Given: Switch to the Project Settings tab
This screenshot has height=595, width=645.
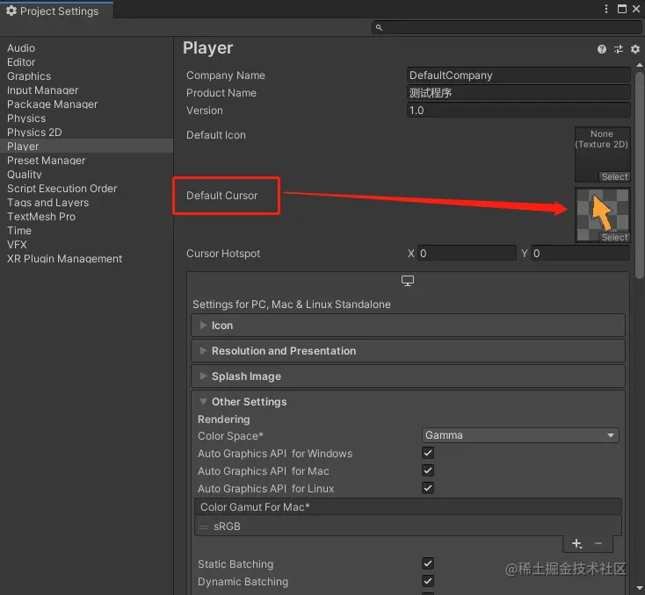Looking at the screenshot, I should click(x=57, y=11).
